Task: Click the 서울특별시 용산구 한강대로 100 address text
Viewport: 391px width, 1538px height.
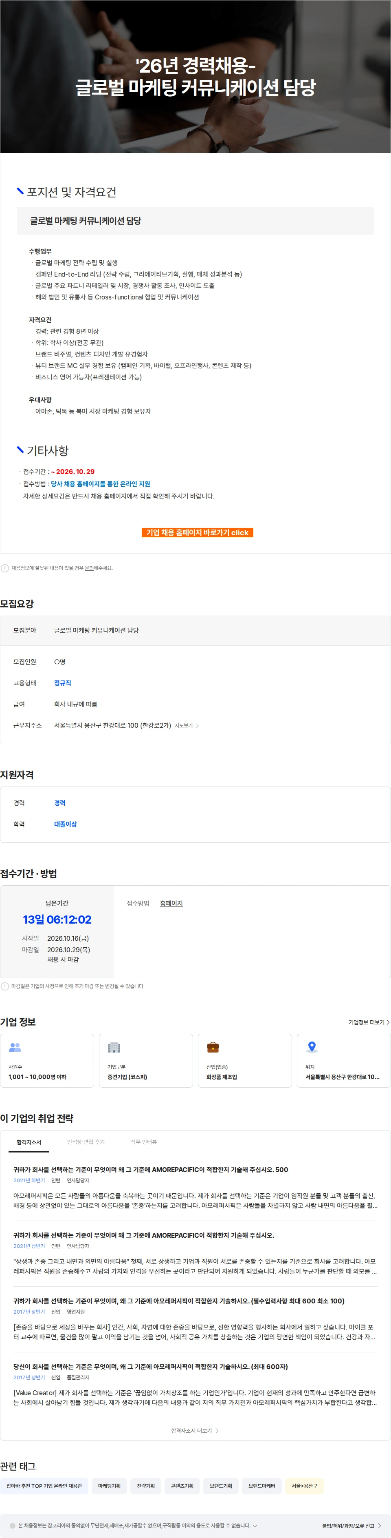Action: (113, 725)
